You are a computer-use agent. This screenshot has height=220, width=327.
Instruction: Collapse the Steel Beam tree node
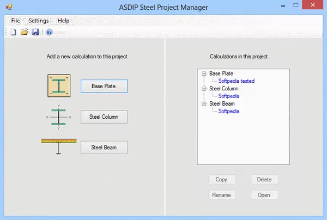point(204,103)
